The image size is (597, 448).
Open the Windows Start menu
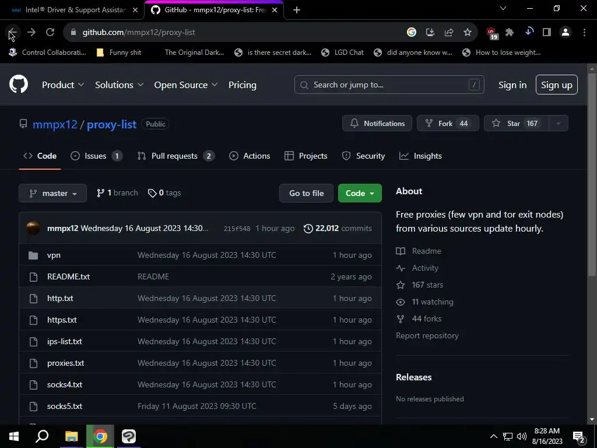(x=14, y=436)
